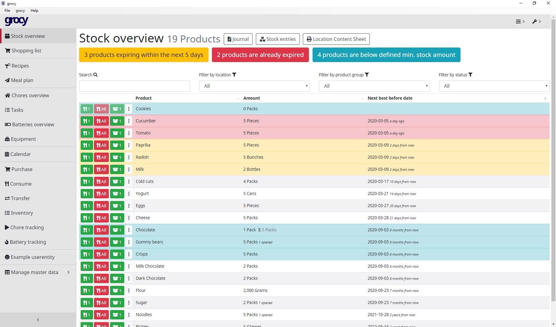
Task: Click the filter funnel beside Filter by status
Action: (x=471, y=74)
